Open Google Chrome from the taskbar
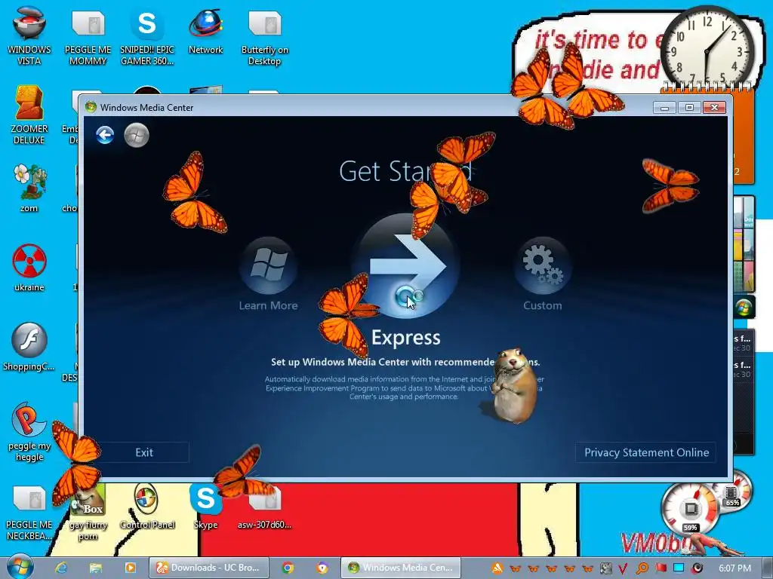773x579 pixels. click(x=288, y=568)
